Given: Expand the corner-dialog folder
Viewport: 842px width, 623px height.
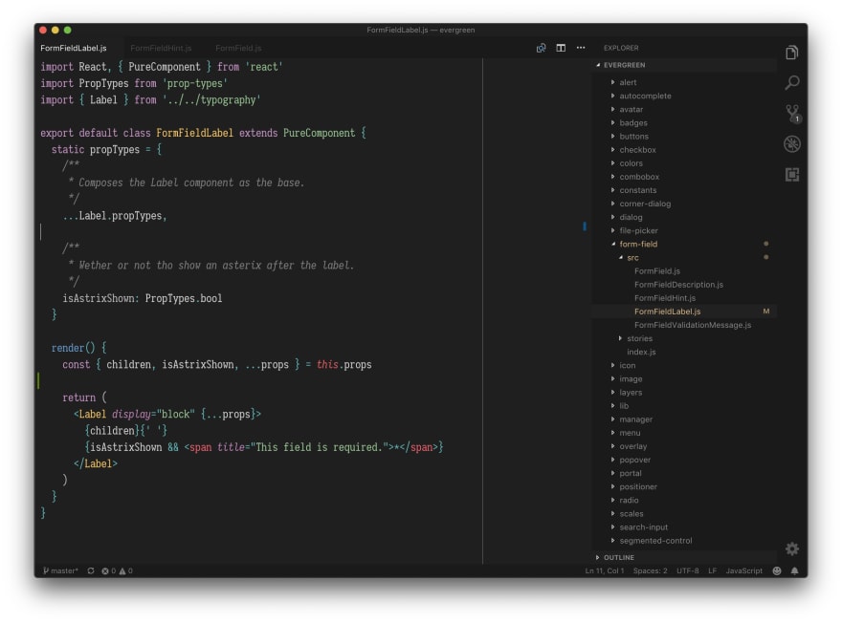Looking at the screenshot, I should tap(685, 204).
